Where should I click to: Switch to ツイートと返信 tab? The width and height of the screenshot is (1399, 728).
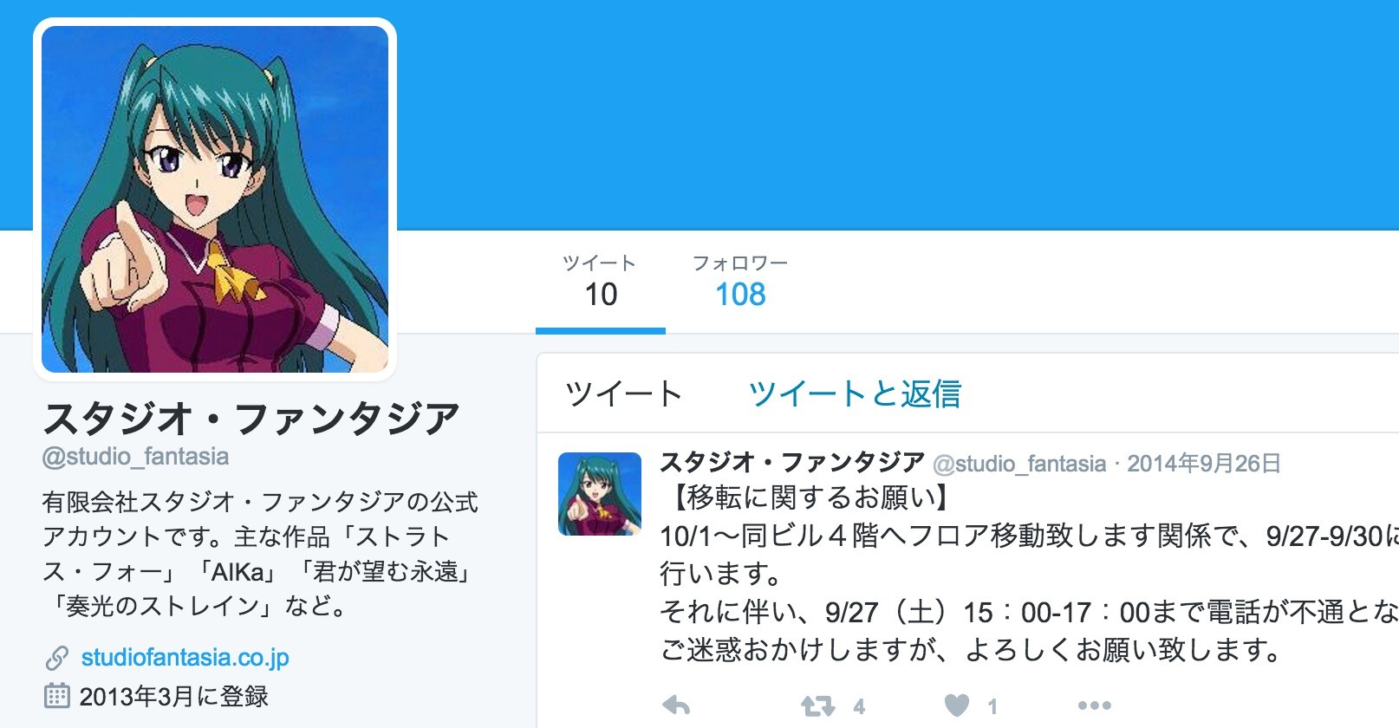[855, 394]
